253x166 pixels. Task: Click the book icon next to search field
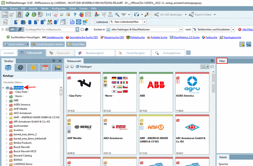pos(87,30)
